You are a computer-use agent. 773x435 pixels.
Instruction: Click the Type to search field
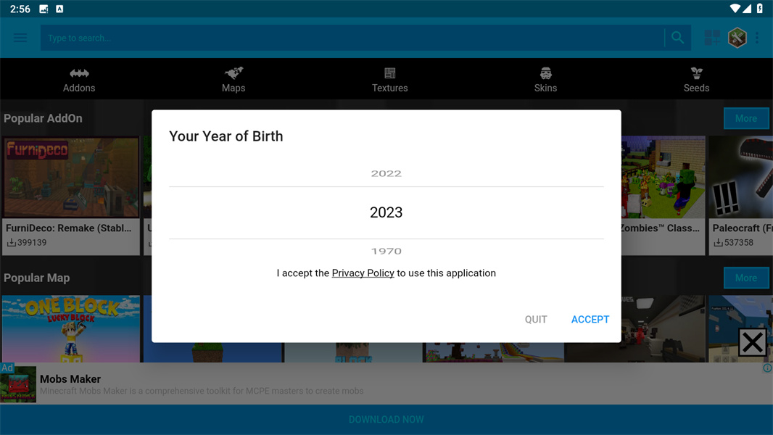click(x=352, y=38)
